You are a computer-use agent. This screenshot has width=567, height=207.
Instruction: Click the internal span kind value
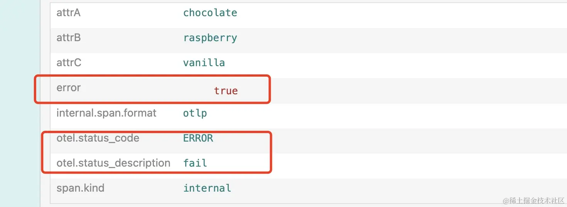tap(207, 188)
